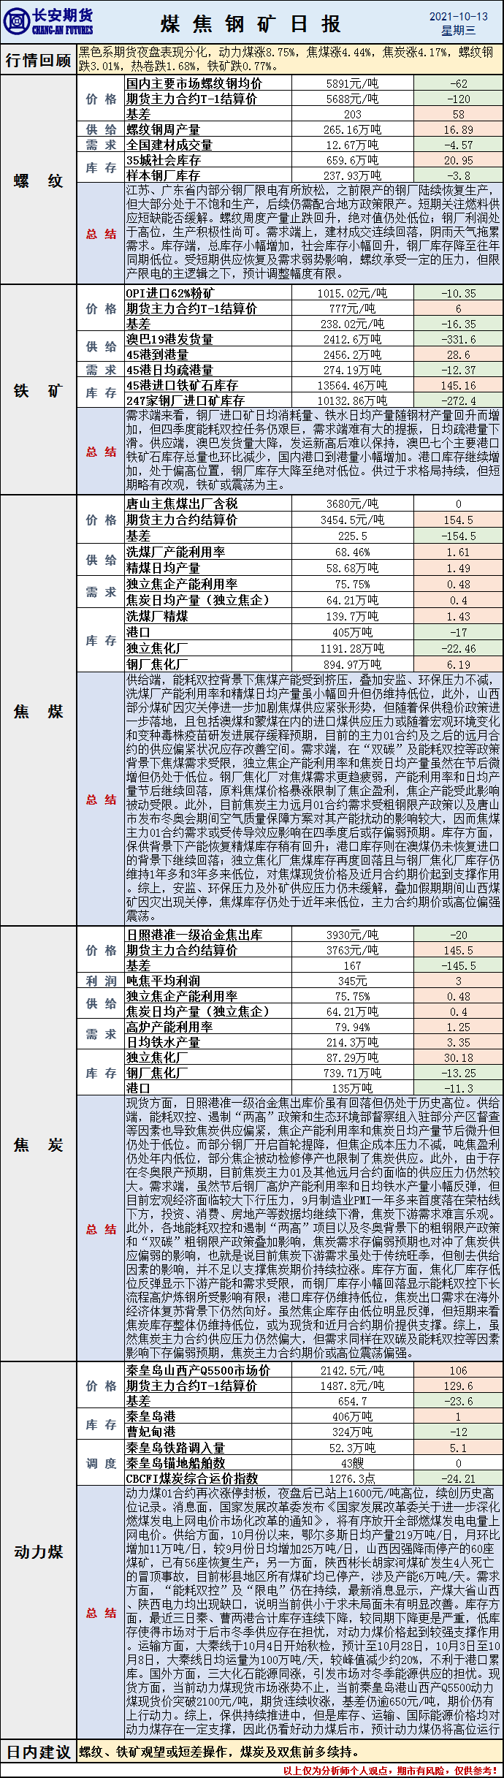Screen dimensions: 504x1778
Task: Click the 吨焦平均利润 row label
Action: [163, 981]
